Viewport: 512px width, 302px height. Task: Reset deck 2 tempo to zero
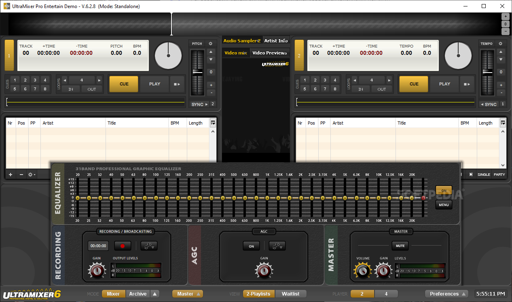pyautogui.click(x=501, y=72)
